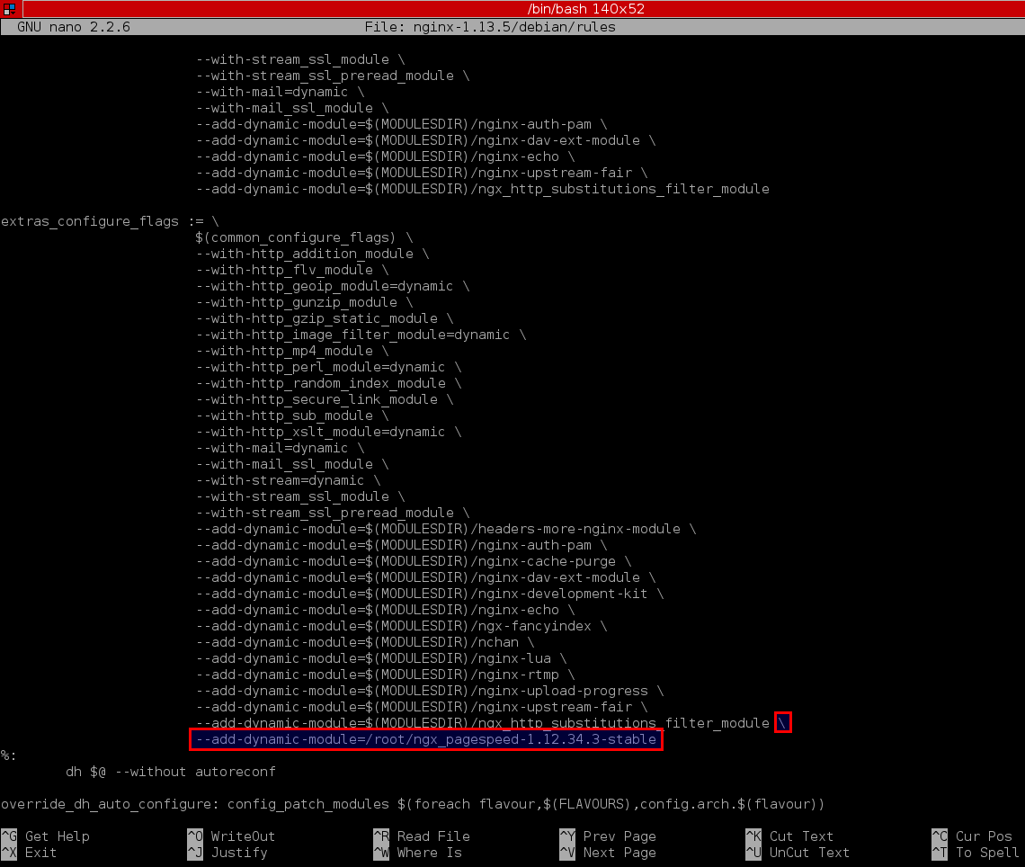Click the terminal window icon in title bar
The width and height of the screenshot is (1025, 867).
pos(9,8)
